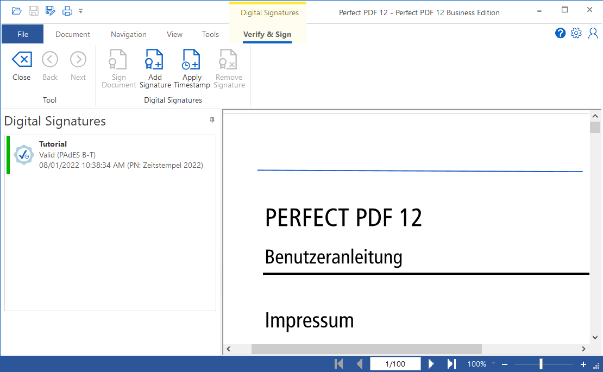Switch to the Navigation tab
This screenshot has height=372, width=603.
(x=129, y=34)
